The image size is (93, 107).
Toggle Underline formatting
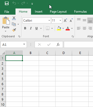click(x=36, y=28)
